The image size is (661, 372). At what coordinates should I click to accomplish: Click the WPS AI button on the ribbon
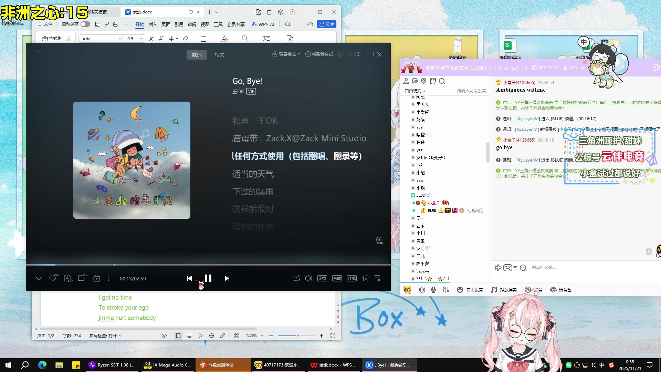[x=263, y=24]
